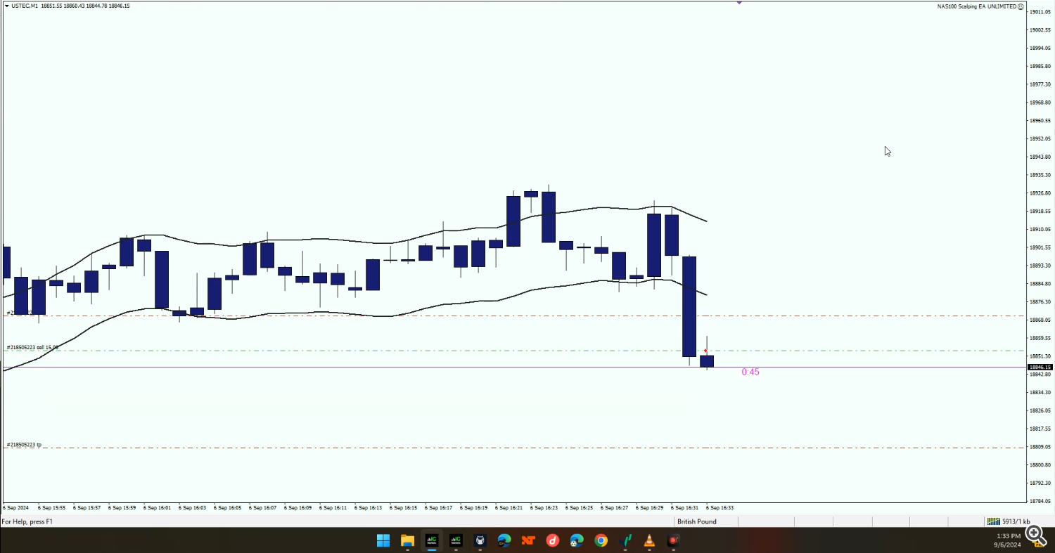Click the purple triangle marker at chart top

point(739,3)
